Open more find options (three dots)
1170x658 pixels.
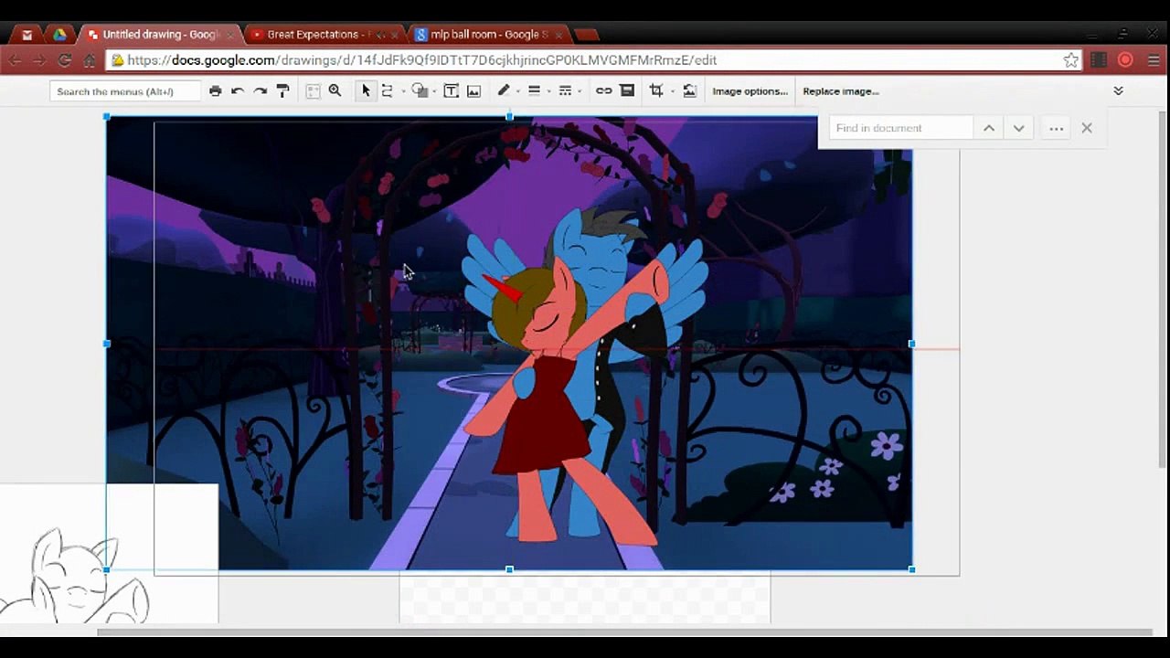click(x=1056, y=128)
